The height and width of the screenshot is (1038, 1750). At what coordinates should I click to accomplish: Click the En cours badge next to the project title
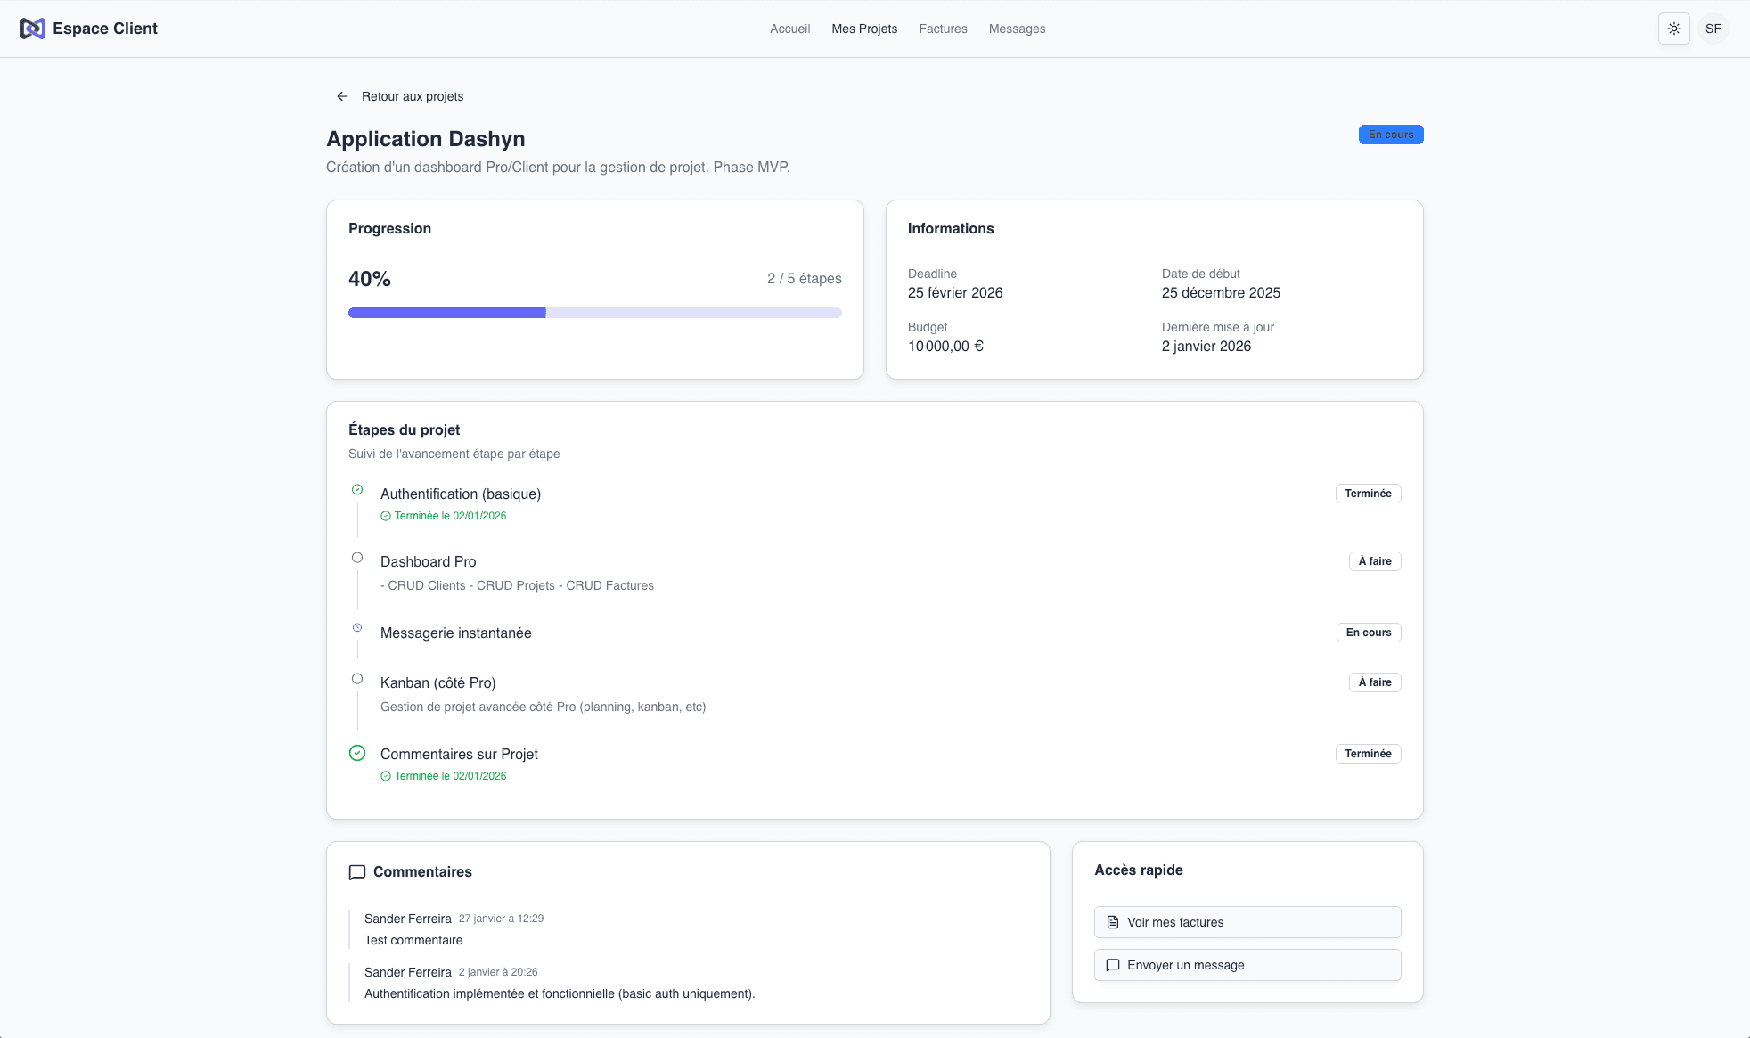pyautogui.click(x=1390, y=134)
